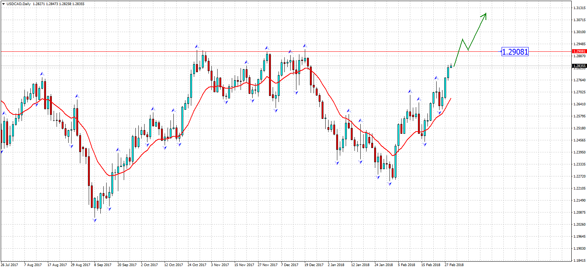The width and height of the screenshot is (587, 269).
Task: Click the USDCAD,Daily chart title text
Action: (x=19, y=4)
